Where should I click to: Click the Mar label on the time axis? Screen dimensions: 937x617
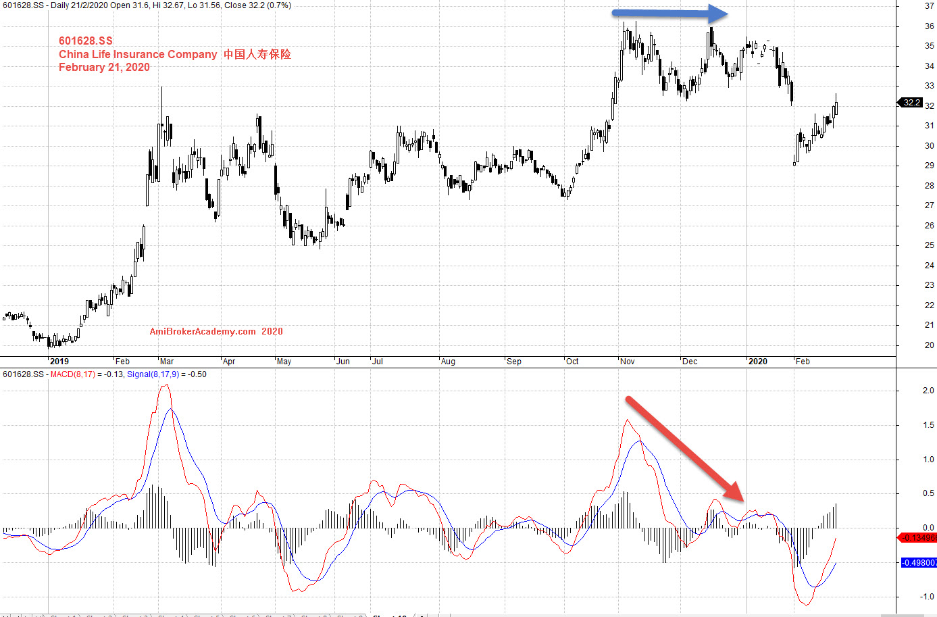[x=167, y=362]
